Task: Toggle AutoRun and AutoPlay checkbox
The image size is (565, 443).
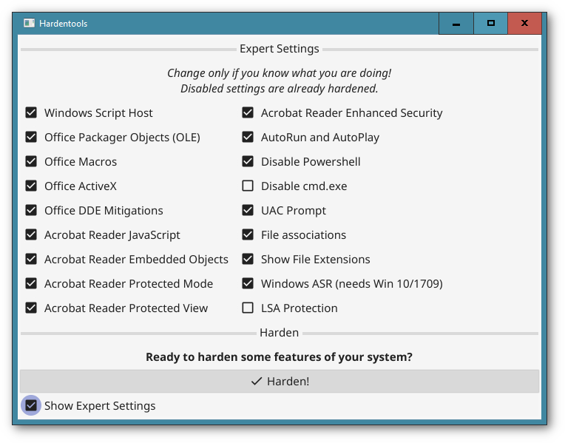Action: [x=248, y=138]
